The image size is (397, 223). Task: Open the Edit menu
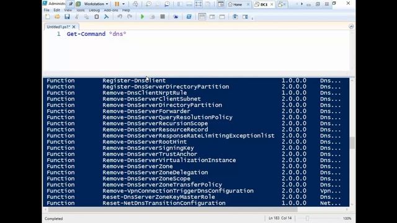pyautogui.click(x=56, y=10)
